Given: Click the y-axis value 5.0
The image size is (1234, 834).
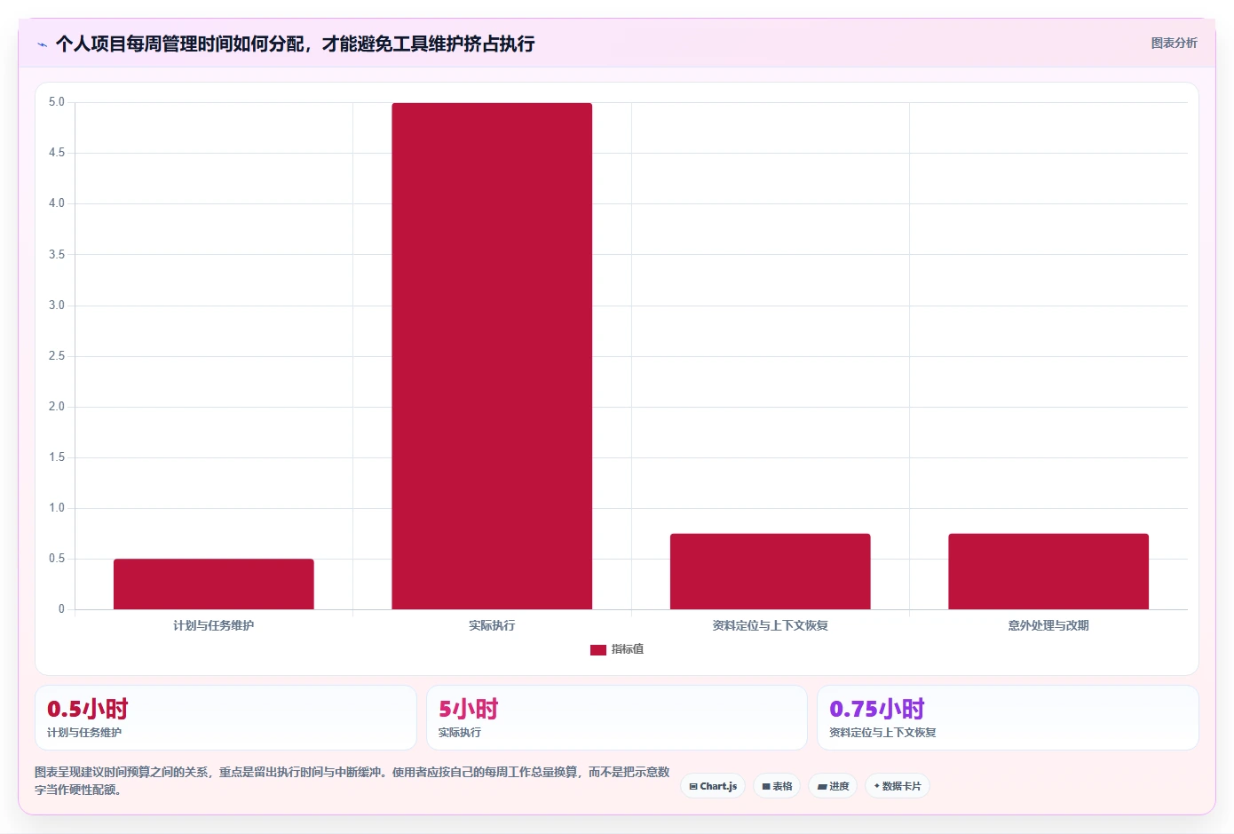Looking at the screenshot, I should [57, 102].
